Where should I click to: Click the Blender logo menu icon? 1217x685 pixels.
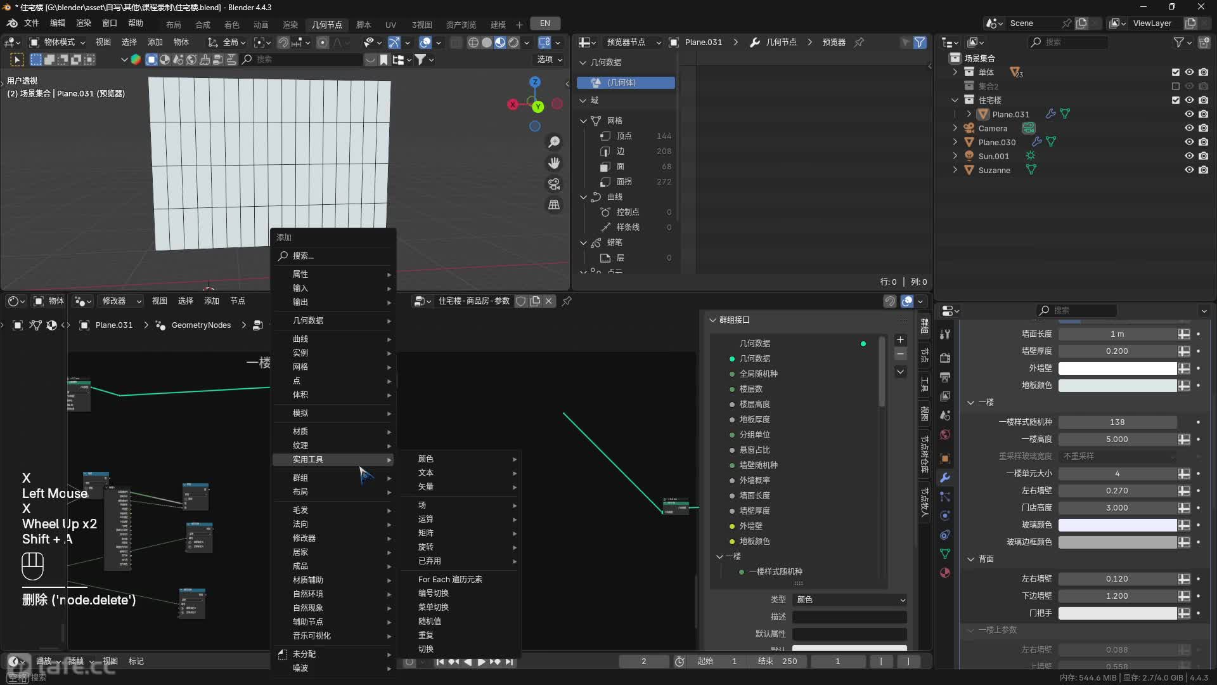tap(12, 23)
